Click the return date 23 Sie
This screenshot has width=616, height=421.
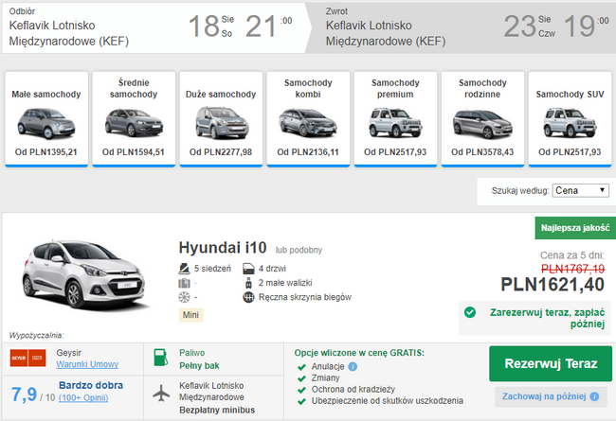pos(529,26)
